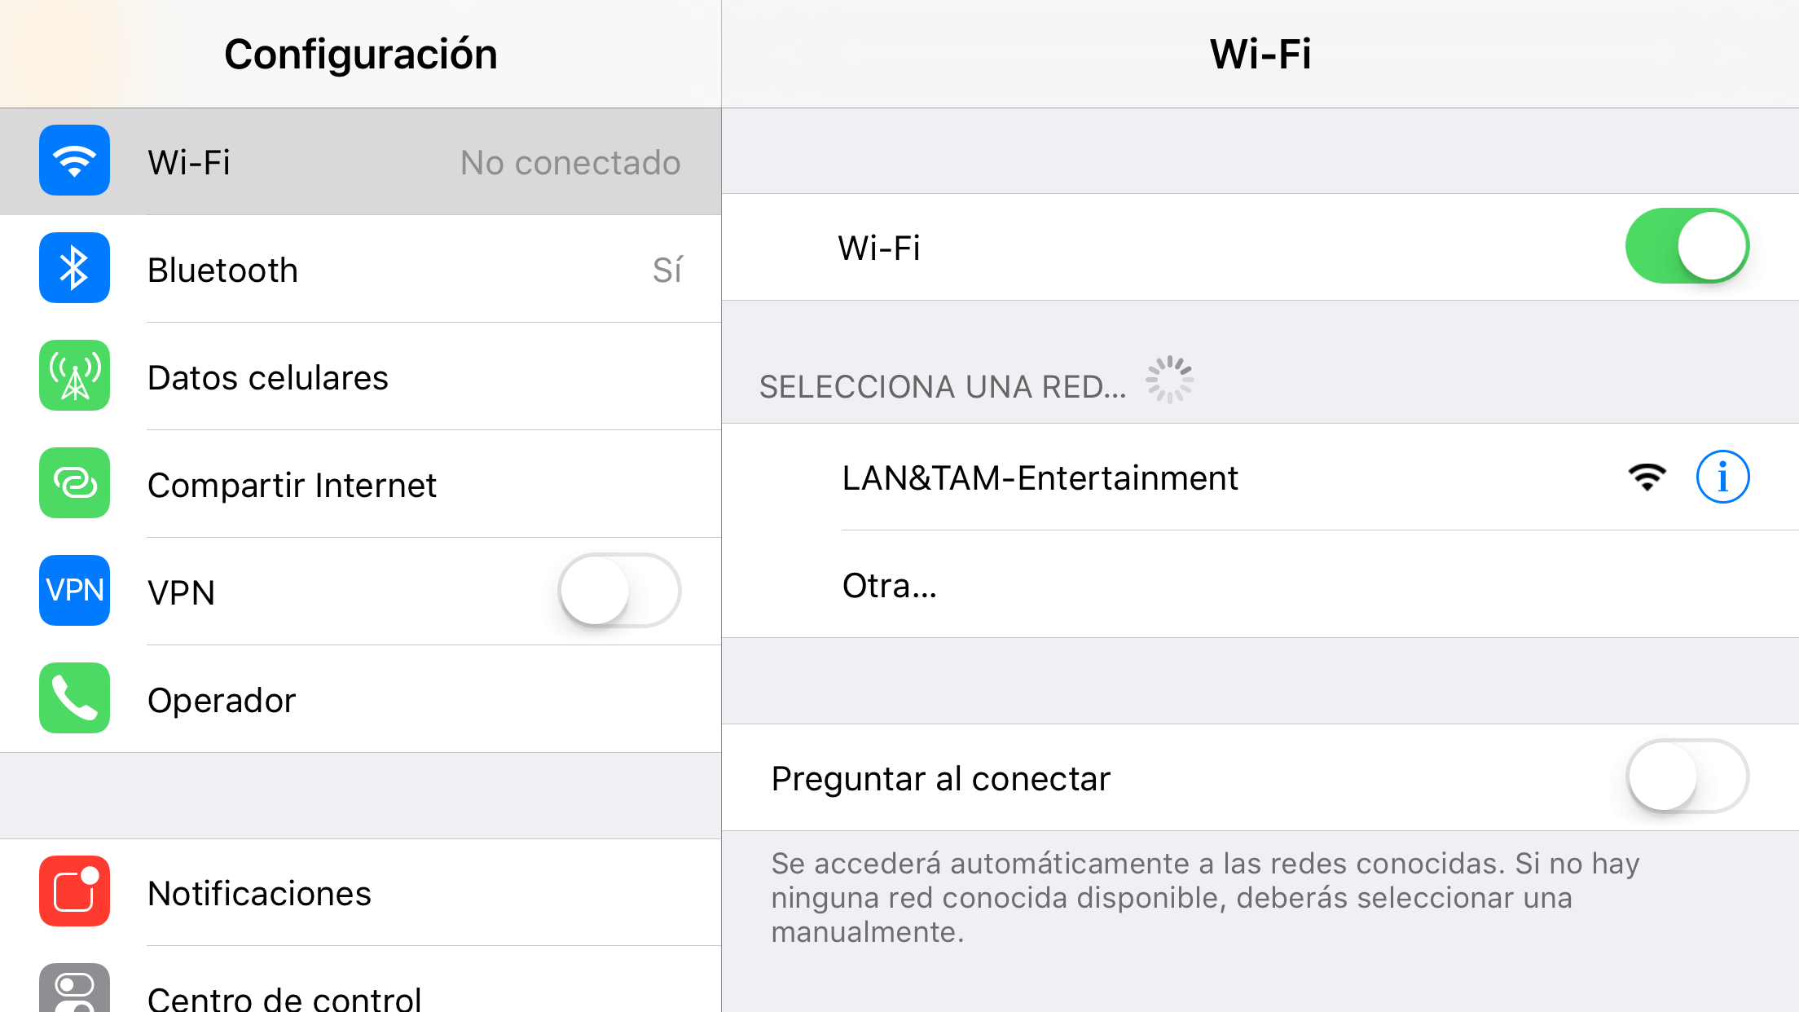This screenshot has height=1012, width=1799.
Task: Enable the VPN switch
Action: tap(619, 591)
